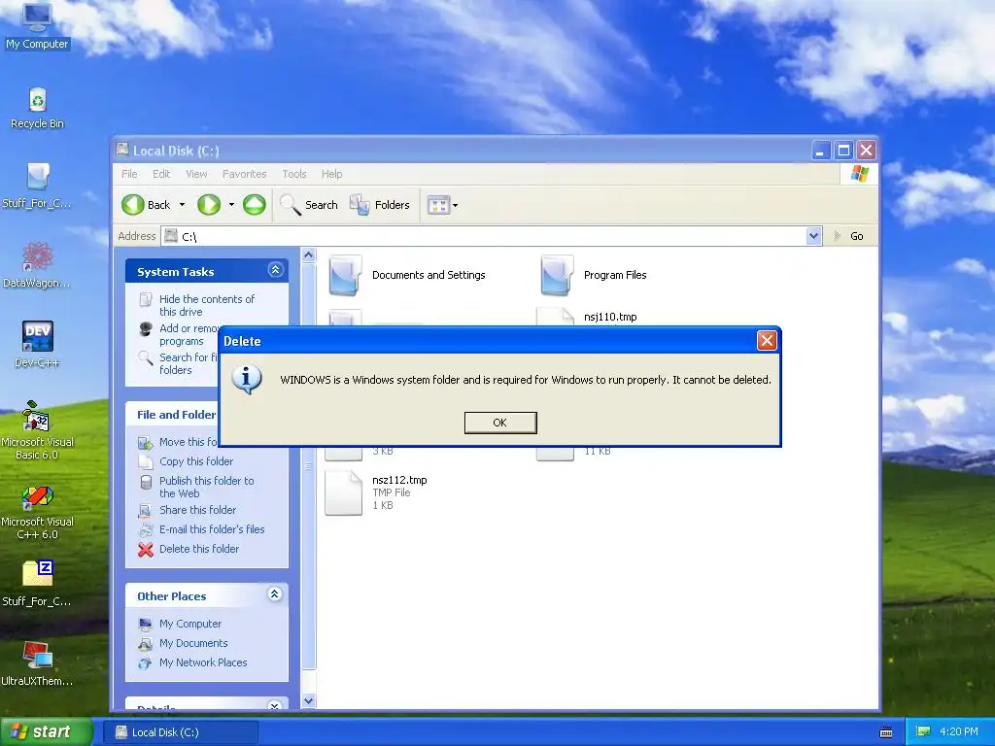Click the on-screen keyboard tray icon
The width and height of the screenshot is (995, 746).
[886, 732]
